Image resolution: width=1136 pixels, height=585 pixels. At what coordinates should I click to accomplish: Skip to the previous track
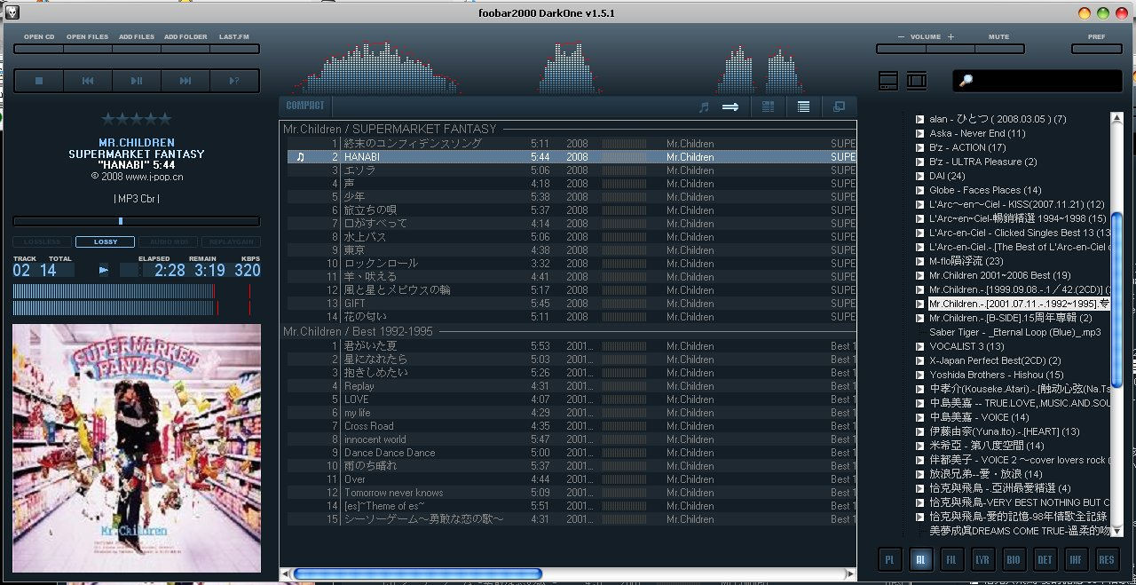(88, 81)
